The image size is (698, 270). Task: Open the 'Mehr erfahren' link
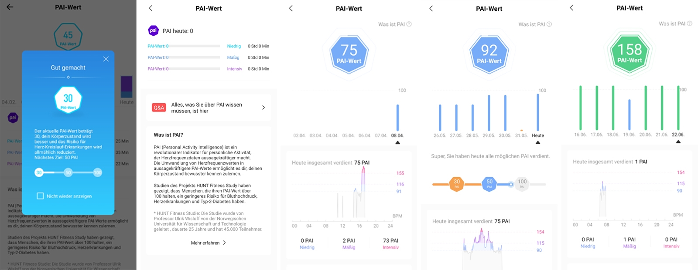tap(209, 243)
